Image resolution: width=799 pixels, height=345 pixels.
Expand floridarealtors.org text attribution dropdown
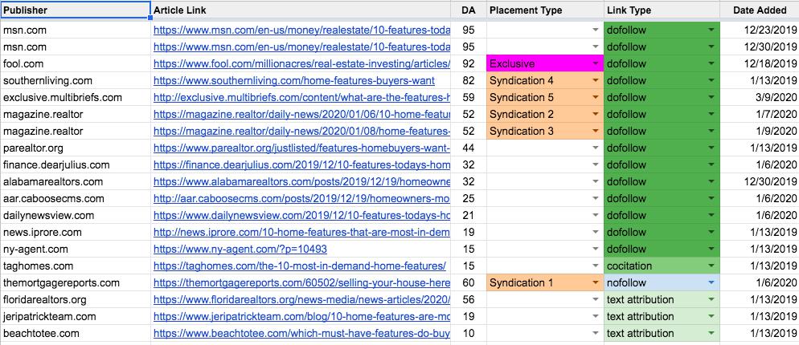711,299
